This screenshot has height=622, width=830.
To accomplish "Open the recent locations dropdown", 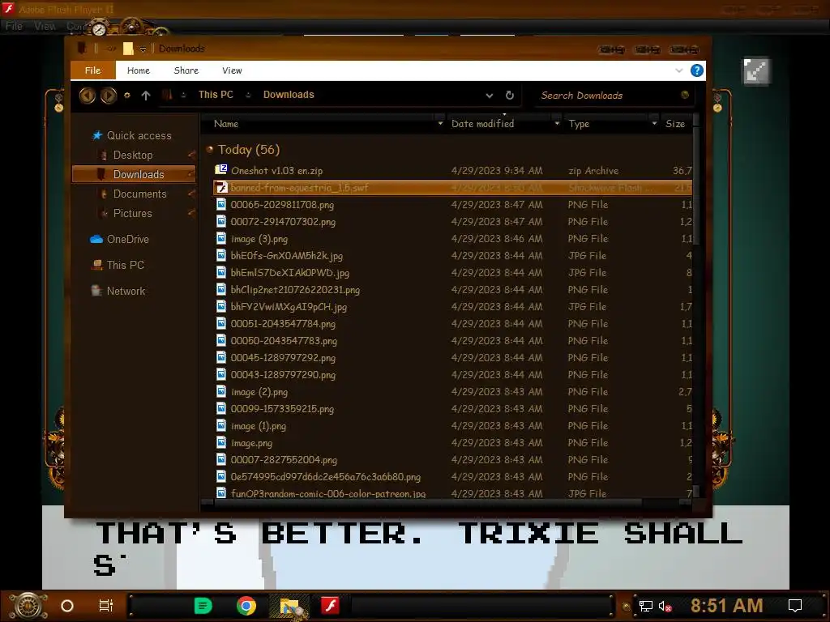I will pos(126,96).
